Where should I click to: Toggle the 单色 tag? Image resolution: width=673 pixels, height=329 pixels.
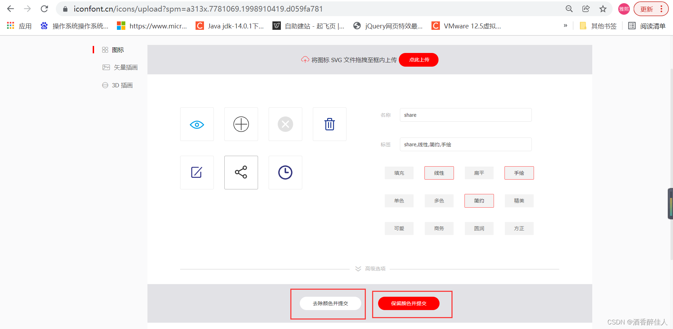pyautogui.click(x=399, y=201)
